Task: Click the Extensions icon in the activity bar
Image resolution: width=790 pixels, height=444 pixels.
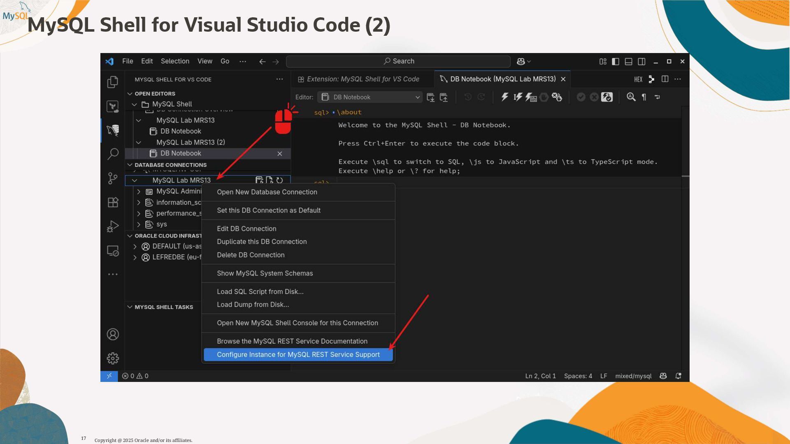Action: coord(113,202)
